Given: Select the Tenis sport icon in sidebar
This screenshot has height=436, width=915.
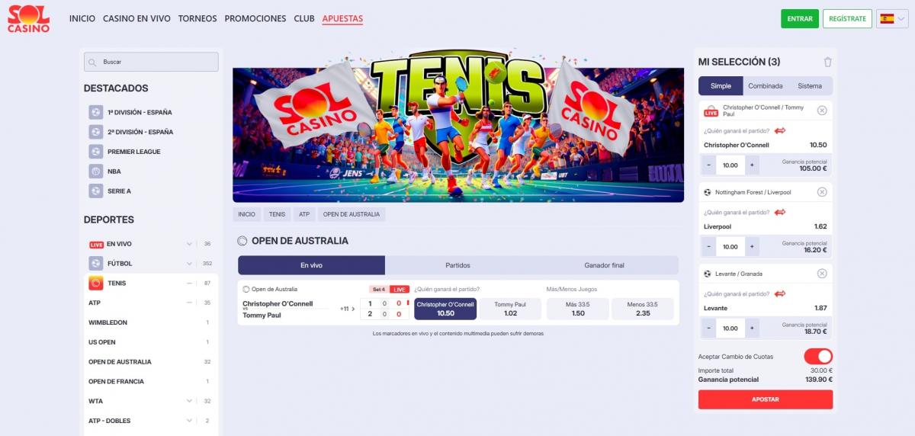Looking at the screenshot, I should [95, 284].
